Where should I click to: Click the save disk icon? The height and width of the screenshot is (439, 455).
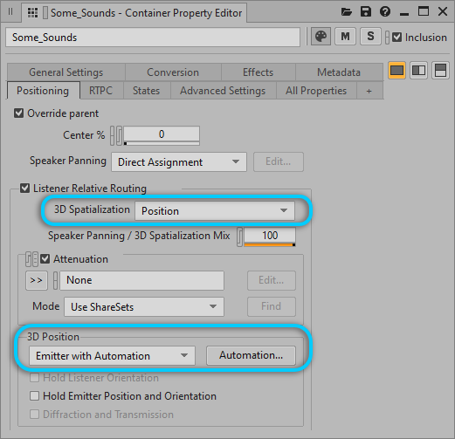point(366,12)
